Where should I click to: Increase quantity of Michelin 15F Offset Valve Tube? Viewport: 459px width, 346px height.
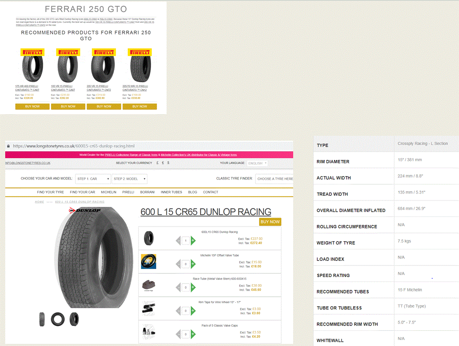(193, 264)
